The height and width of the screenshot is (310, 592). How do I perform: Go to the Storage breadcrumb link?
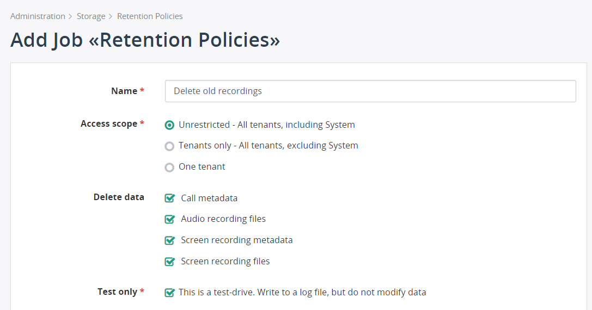point(91,16)
